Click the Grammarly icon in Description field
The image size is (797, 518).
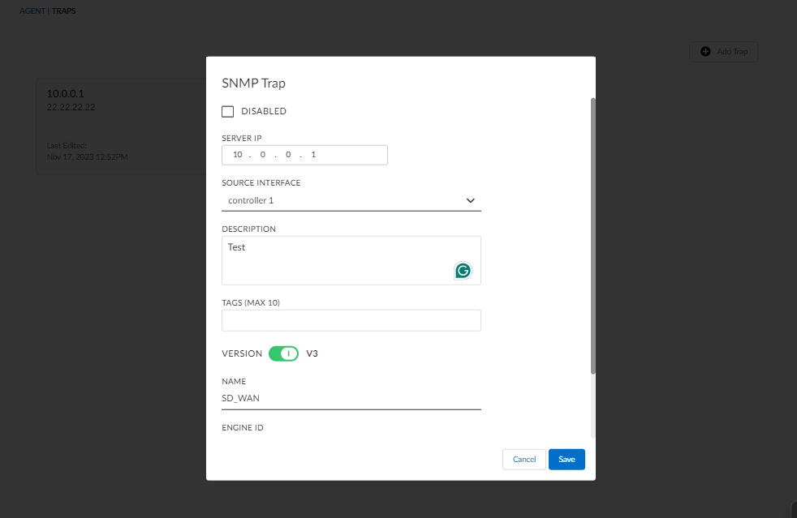463,271
